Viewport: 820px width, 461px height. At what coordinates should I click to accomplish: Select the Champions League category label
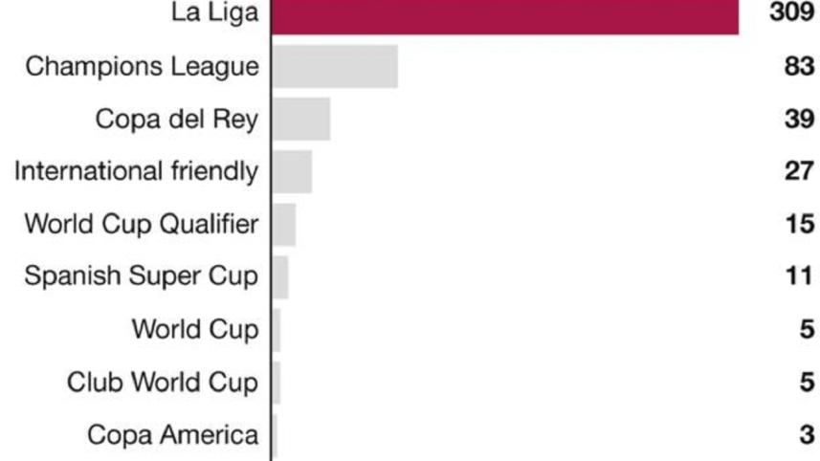coord(143,67)
